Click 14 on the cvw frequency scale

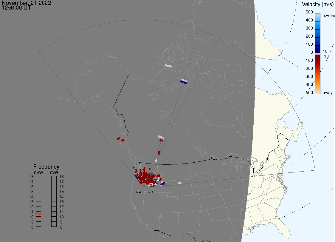click(31, 197)
